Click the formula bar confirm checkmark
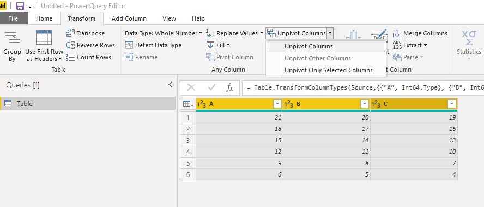 click(x=211, y=88)
